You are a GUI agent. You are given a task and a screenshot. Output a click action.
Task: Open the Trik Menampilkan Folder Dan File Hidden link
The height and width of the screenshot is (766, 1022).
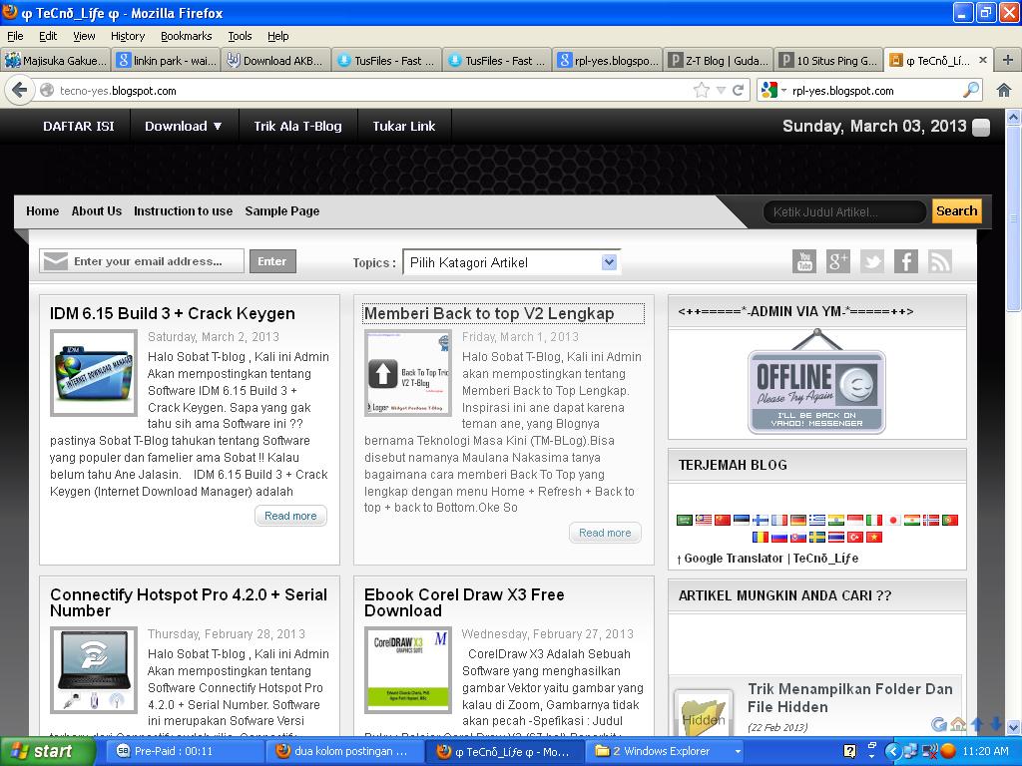pyautogui.click(x=850, y=697)
